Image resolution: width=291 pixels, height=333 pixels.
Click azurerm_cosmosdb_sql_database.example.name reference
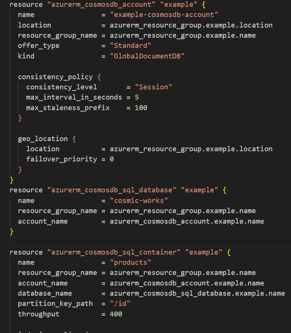click(198, 293)
